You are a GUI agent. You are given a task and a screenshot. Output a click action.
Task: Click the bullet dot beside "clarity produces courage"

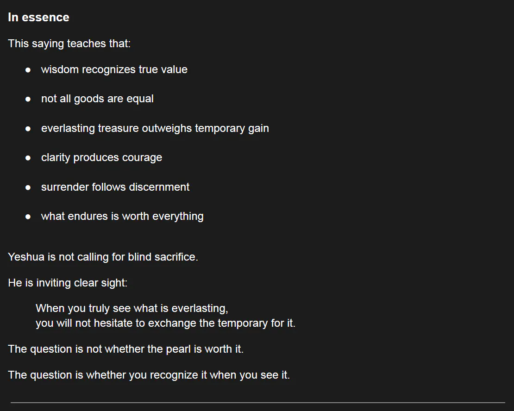[28, 158]
